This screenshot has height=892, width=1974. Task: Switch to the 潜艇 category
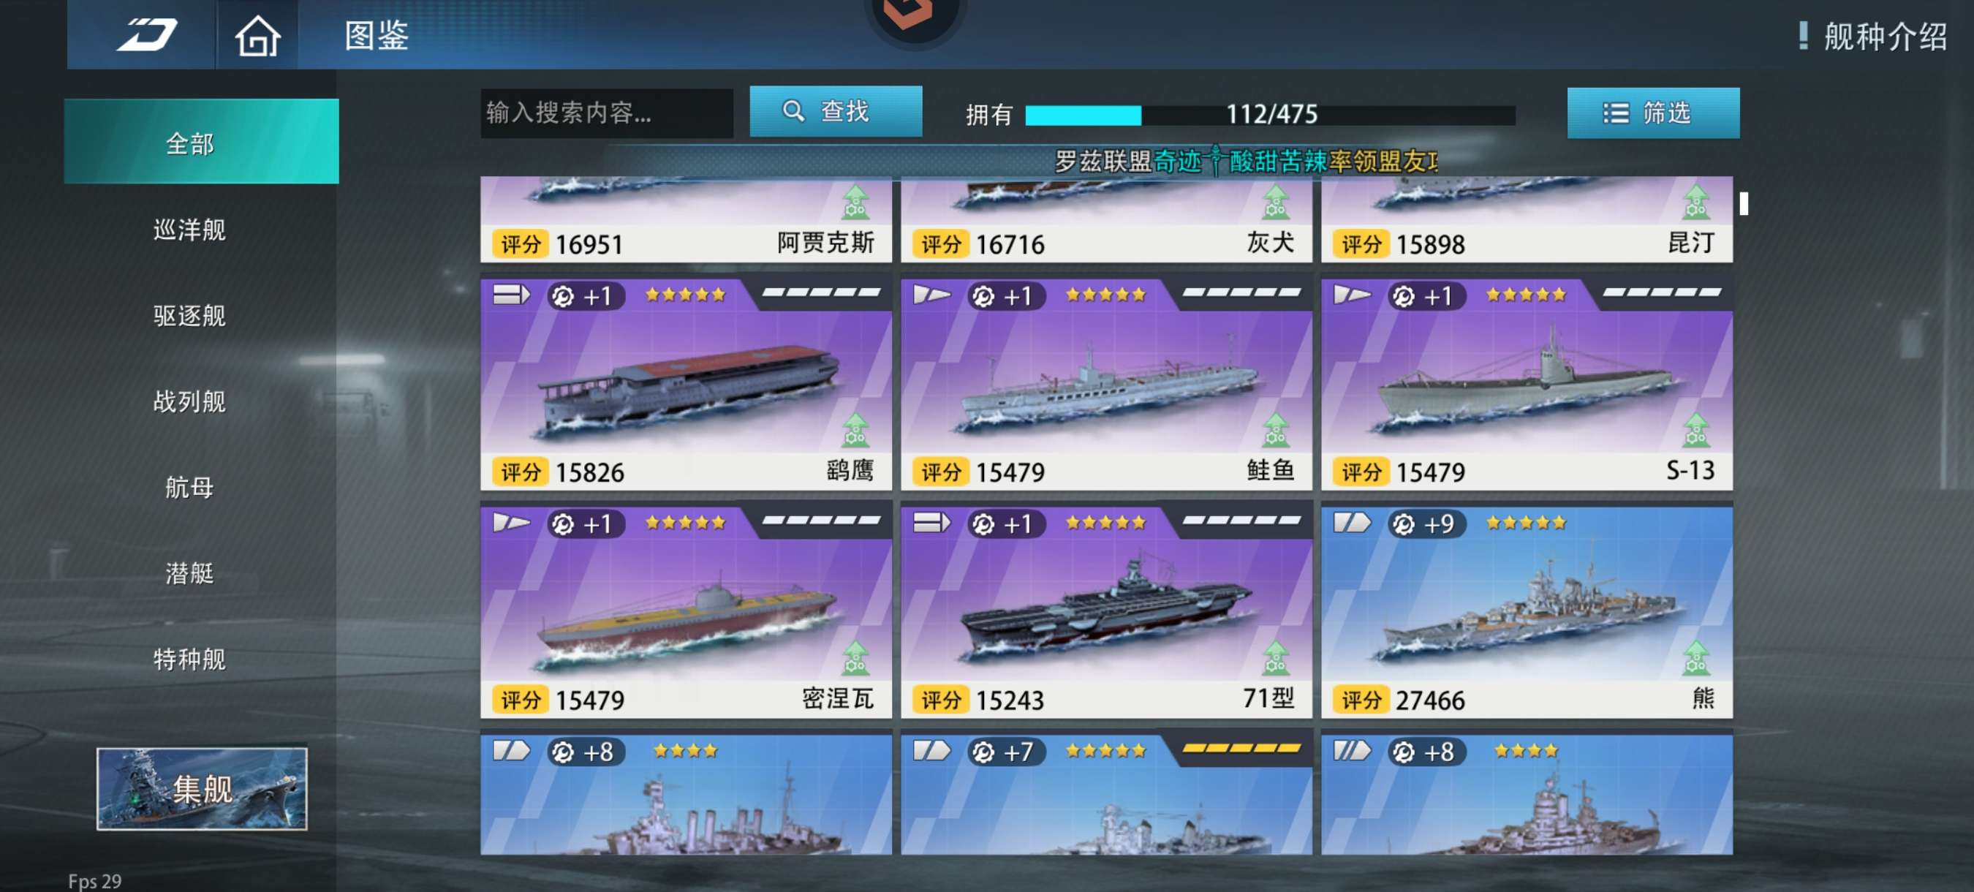click(x=189, y=572)
